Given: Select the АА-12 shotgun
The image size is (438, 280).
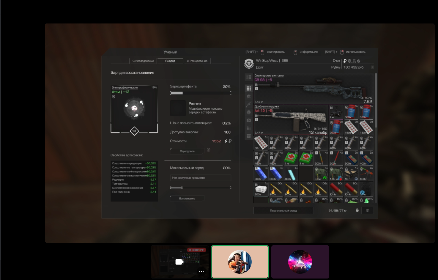Looking at the screenshot, I should point(291,119).
